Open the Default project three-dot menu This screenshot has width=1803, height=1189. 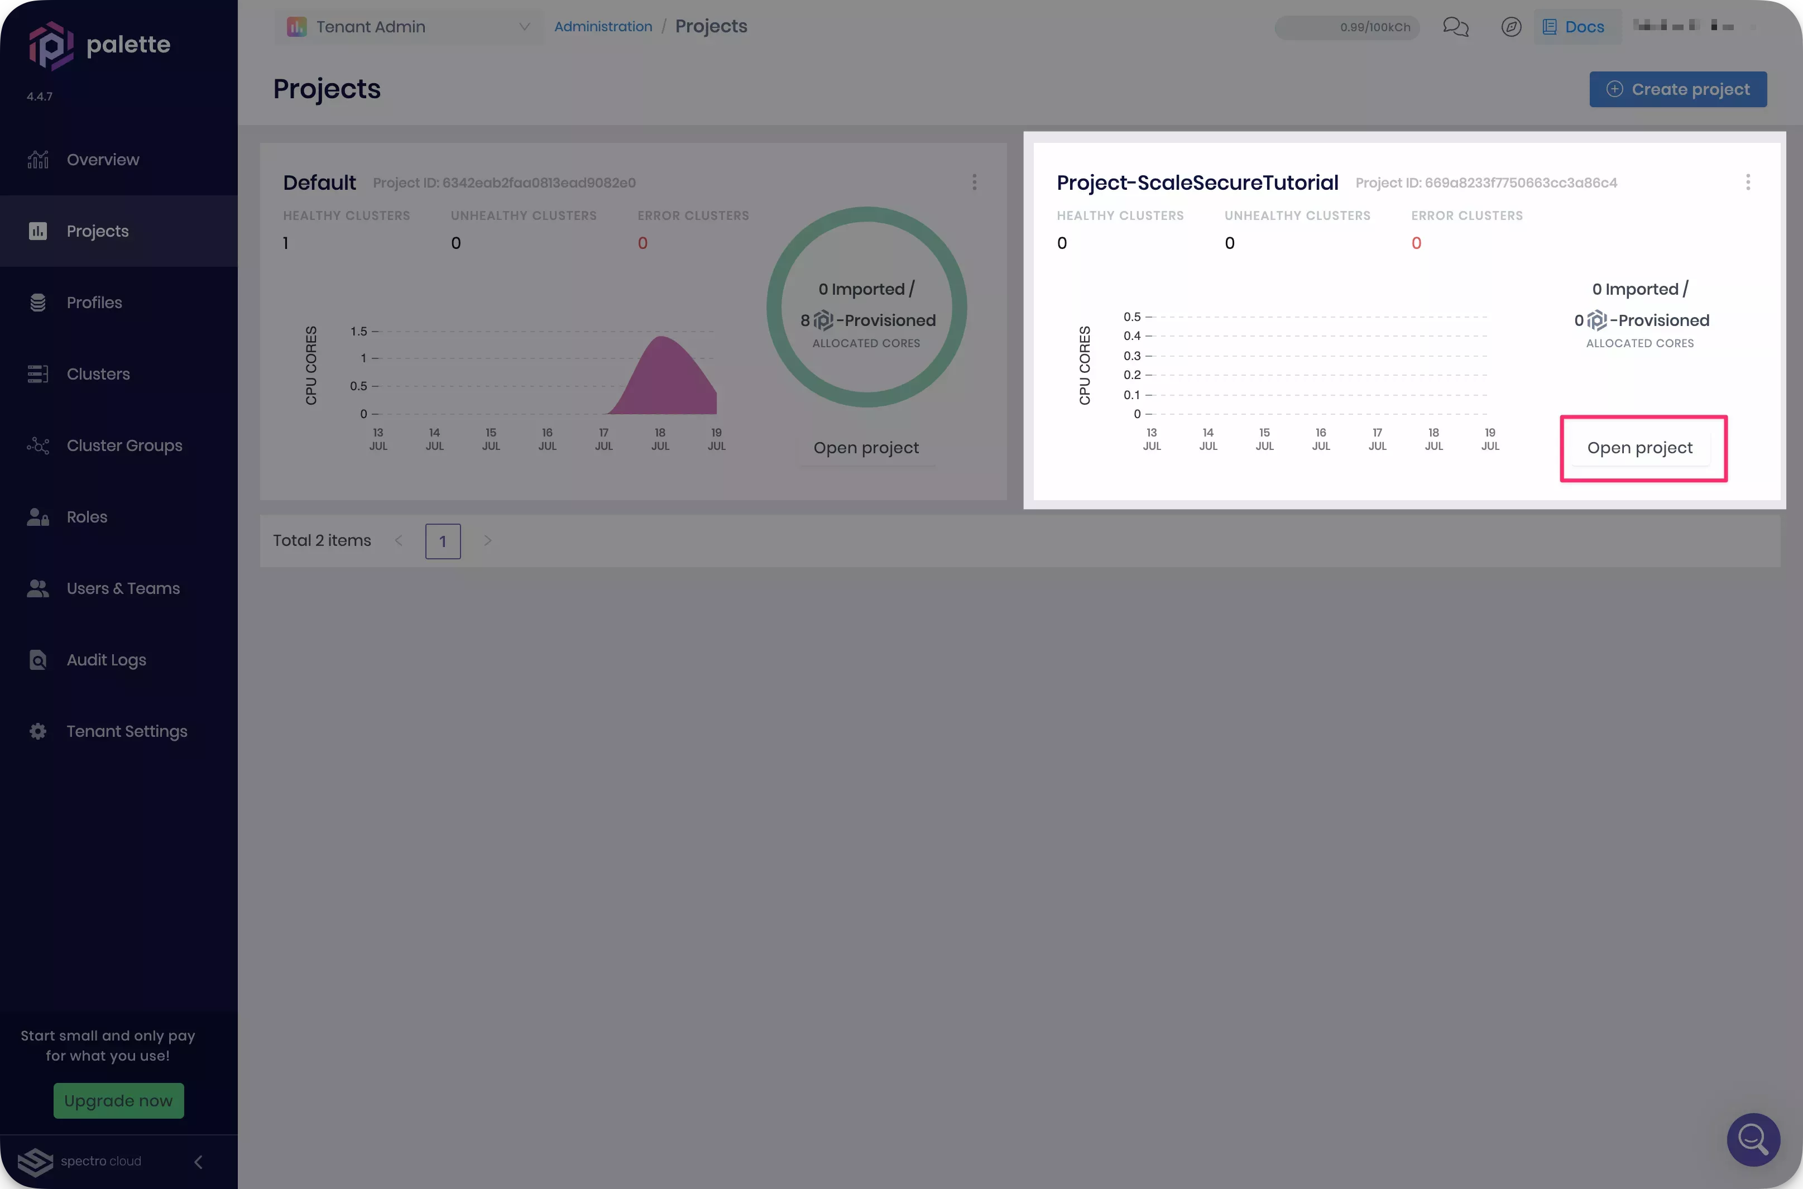pos(974,182)
